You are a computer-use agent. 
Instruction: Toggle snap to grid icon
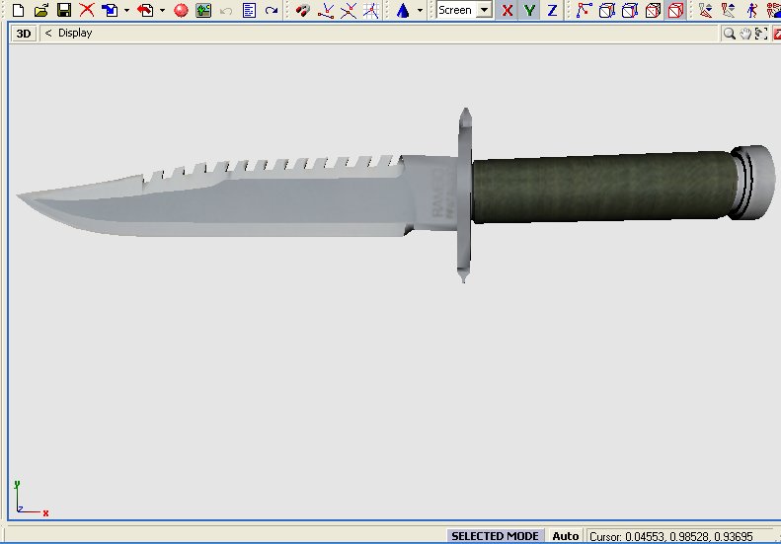[370, 10]
